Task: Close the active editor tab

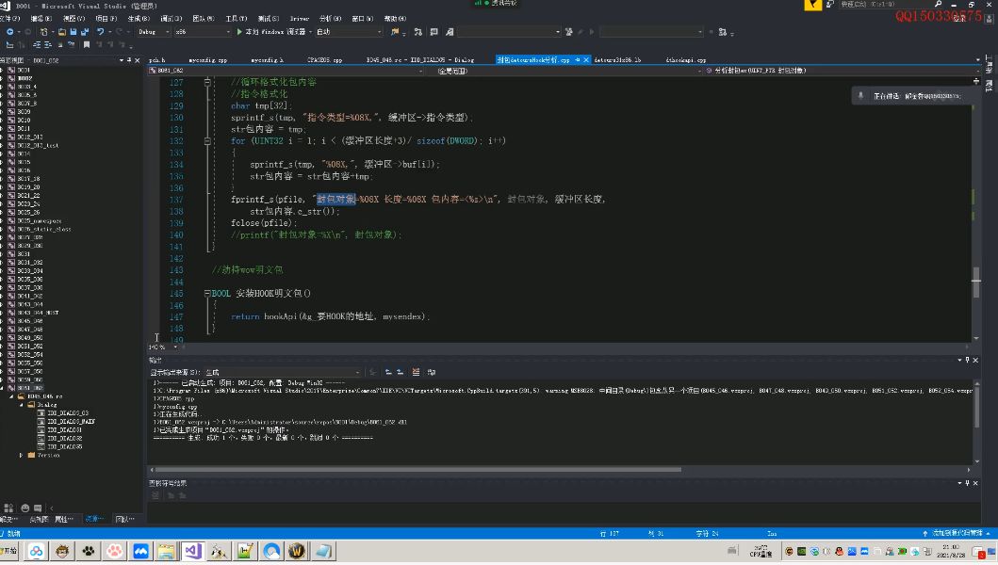Action: pos(586,60)
